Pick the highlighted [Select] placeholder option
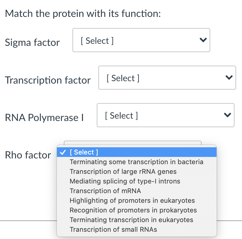242x239 pixels. coord(84,152)
